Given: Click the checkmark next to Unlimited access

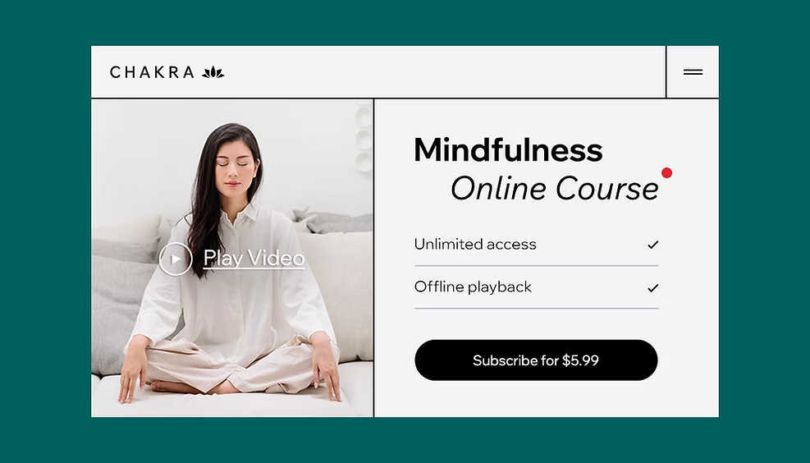Looking at the screenshot, I should coord(653,245).
